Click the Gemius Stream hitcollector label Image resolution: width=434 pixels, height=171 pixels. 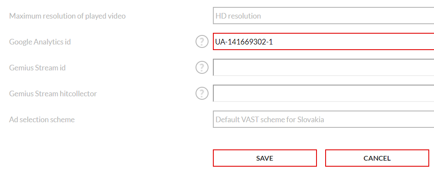(53, 94)
